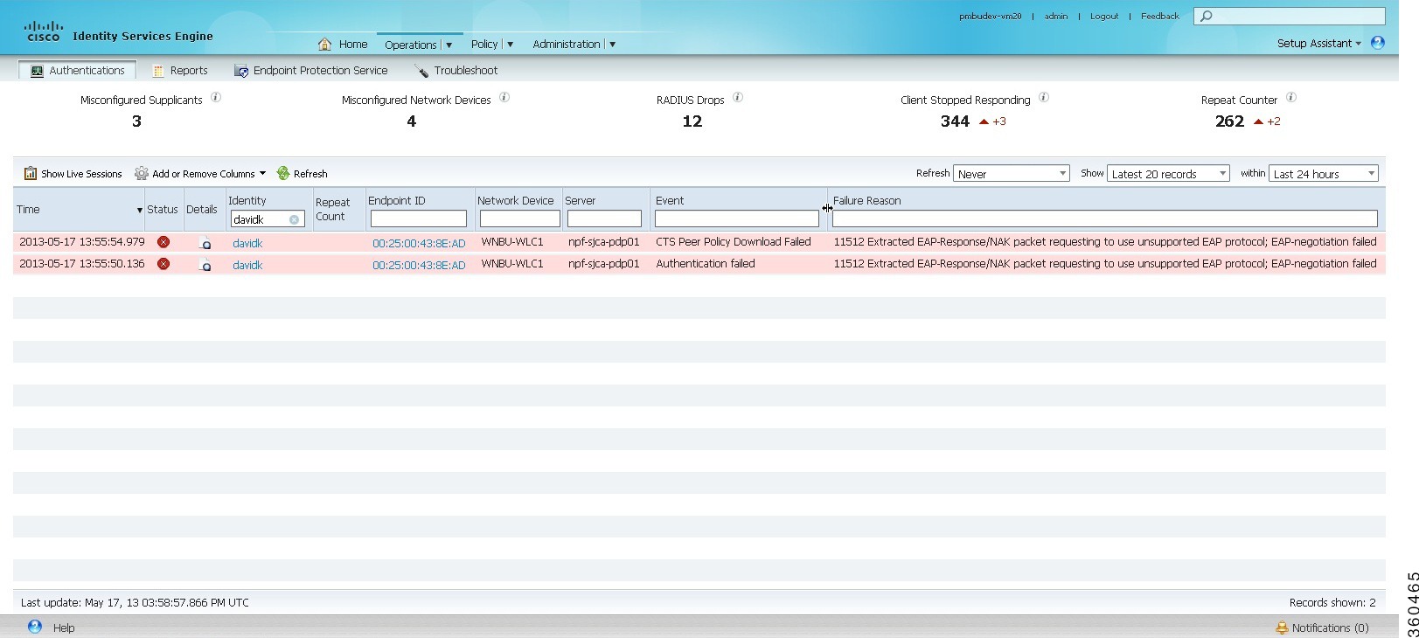This screenshot has width=1419, height=638.
Task: Click info icon beside RADIUS Drops
Action: (738, 97)
